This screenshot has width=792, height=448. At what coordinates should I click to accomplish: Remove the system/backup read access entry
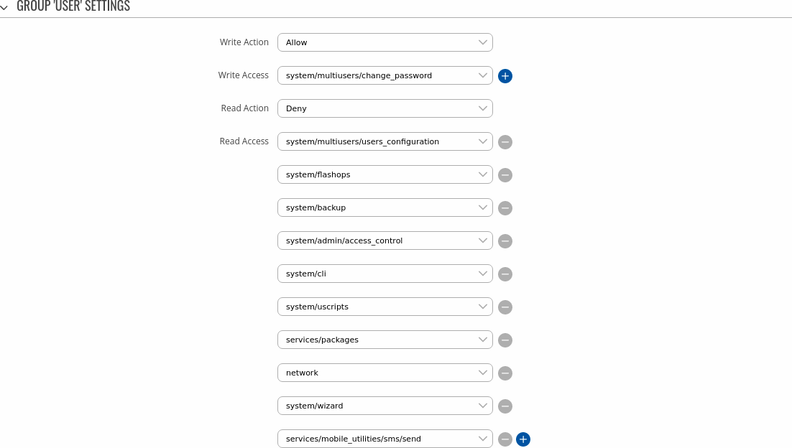coord(505,208)
